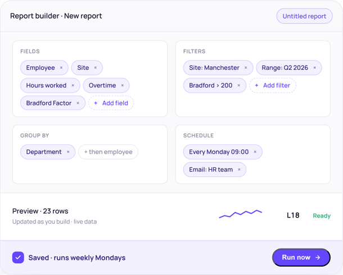Select the Employee field chip label
Viewport: 343px width, 275px height.
[x=40, y=68]
